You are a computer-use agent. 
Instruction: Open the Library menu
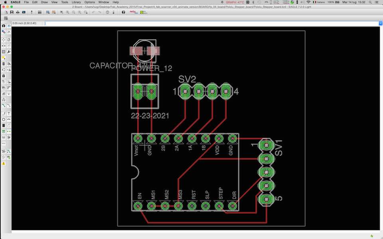click(76, 2)
